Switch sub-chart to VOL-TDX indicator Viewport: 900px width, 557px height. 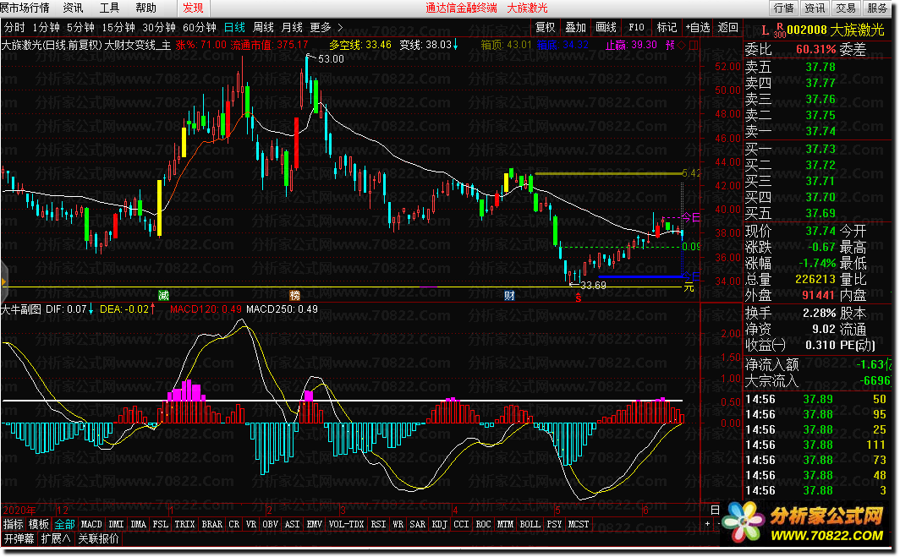coord(347,524)
